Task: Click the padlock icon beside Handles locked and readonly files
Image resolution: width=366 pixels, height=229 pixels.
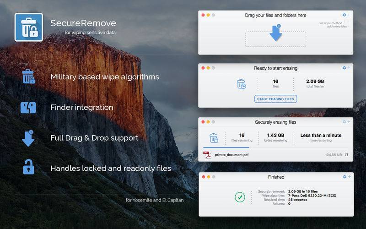Action: [28, 167]
